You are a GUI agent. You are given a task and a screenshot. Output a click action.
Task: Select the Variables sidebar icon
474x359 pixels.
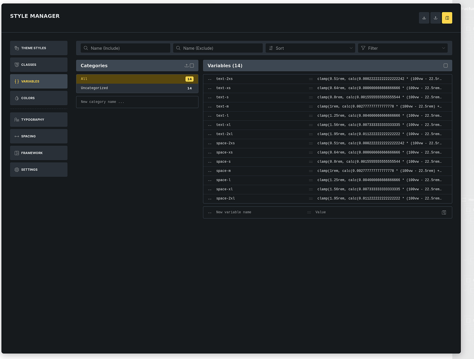(x=16, y=81)
